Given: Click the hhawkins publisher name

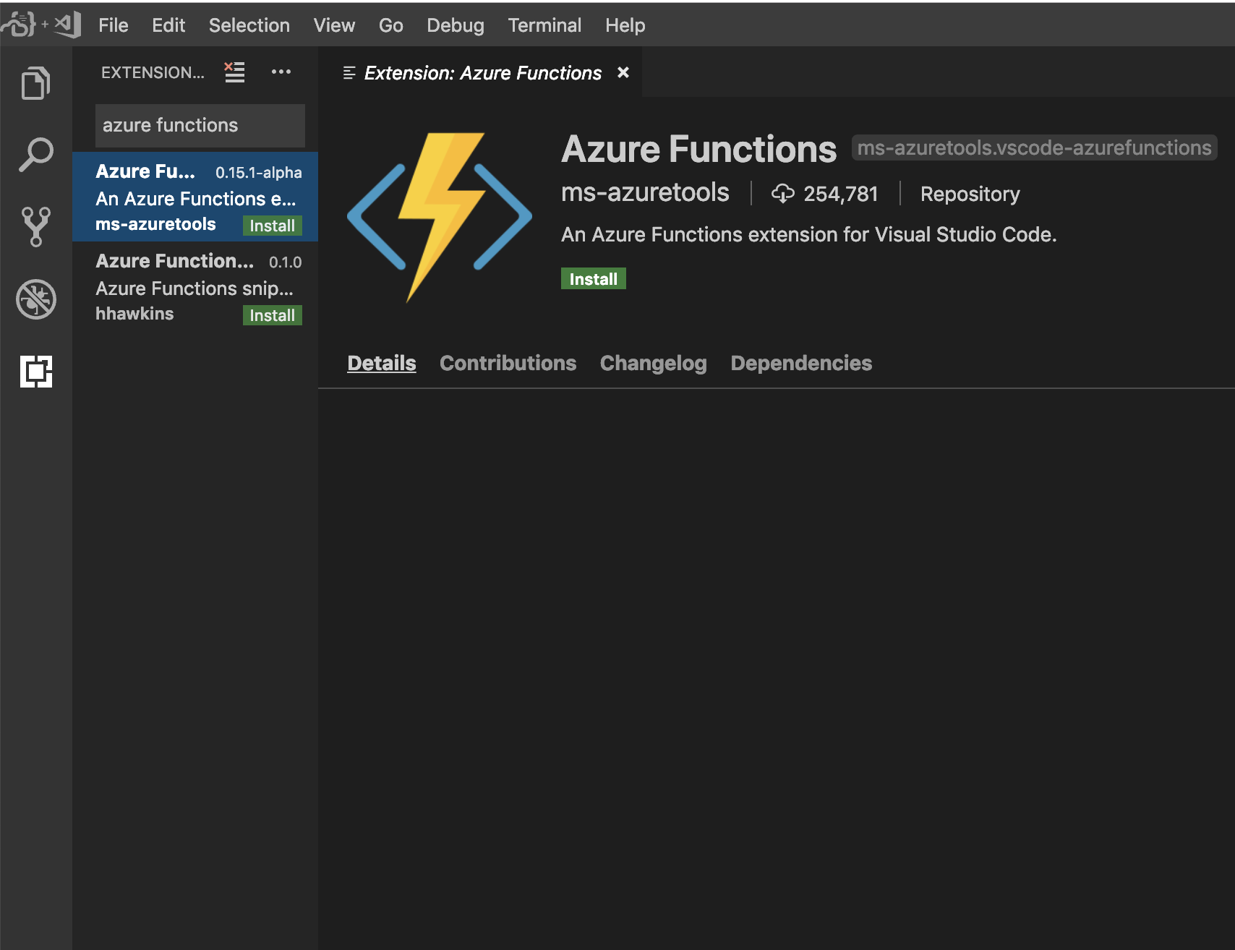Looking at the screenshot, I should 134,314.
